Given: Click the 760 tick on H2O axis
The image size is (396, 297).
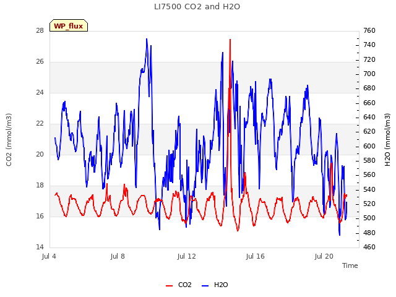Looking at the screenshot, I should [x=369, y=30].
